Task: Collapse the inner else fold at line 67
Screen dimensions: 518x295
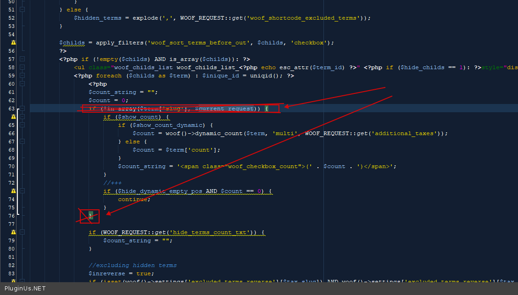Action: (x=22, y=142)
